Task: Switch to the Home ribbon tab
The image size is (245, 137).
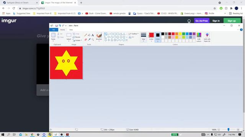Action: tap(62, 30)
